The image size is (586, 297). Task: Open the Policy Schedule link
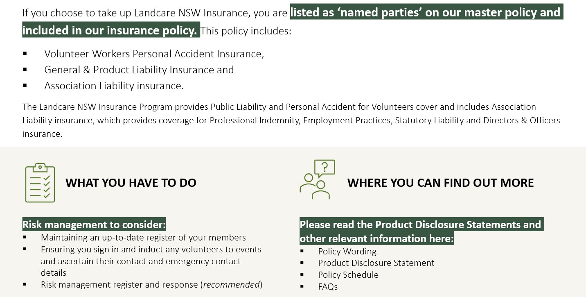click(x=348, y=275)
